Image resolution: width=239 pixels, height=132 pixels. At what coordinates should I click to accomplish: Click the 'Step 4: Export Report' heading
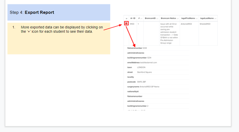coord(32,13)
